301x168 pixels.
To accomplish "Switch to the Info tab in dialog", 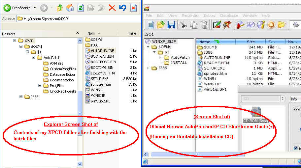I will point(294,99).
